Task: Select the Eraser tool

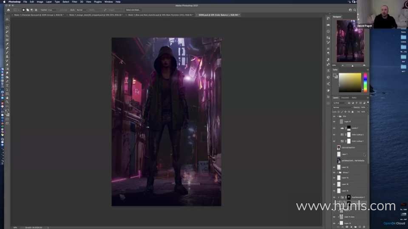Action: click(7, 65)
